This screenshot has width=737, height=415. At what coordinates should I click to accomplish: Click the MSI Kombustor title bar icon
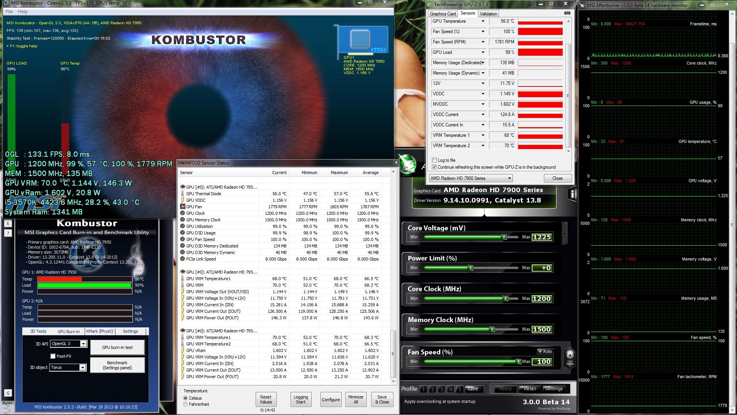pyautogui.click(x=7, y=3)
